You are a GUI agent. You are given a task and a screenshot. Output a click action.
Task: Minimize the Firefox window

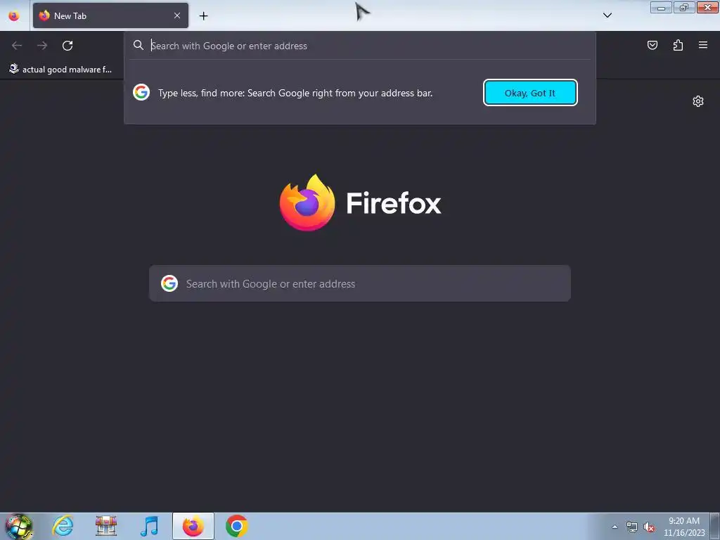(x=661, y=8)
